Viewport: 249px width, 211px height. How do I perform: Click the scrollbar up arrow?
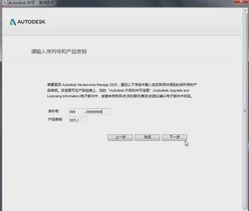pyautogui.click(x=245, y=10)
